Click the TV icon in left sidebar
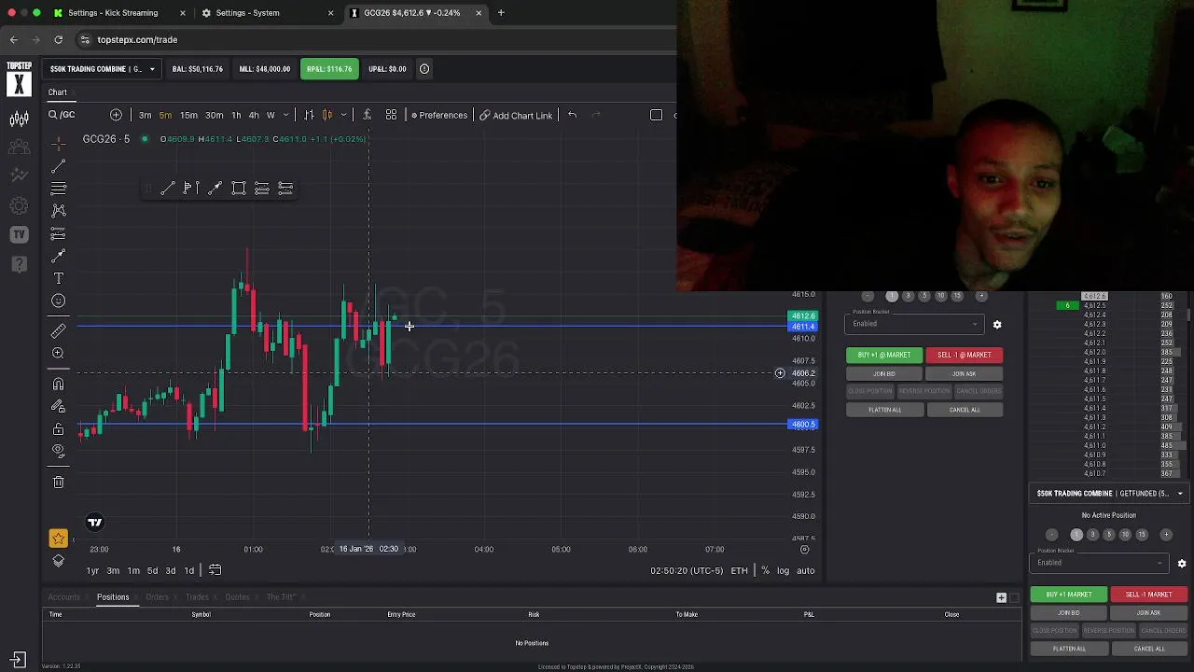 19,234
